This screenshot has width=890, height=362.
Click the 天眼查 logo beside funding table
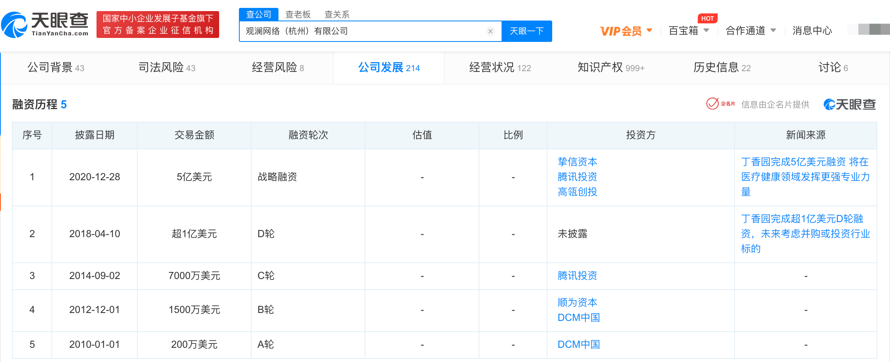click(850, 104)
